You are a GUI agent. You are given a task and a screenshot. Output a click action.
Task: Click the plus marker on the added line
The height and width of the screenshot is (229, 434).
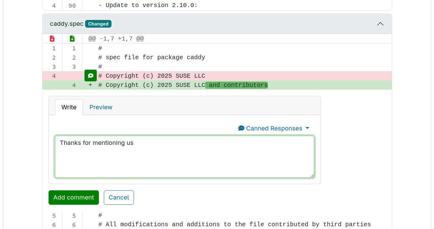(x=90, y=85)
